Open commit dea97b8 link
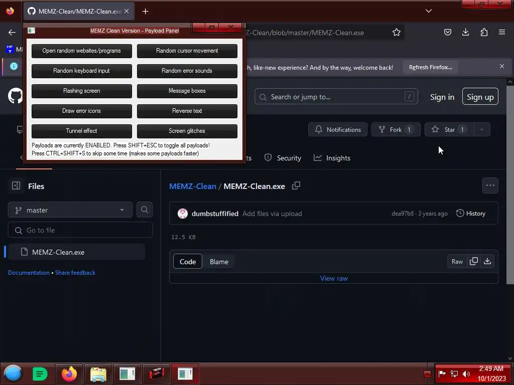The height and width of the screenshot is (385, 514). pyautogui.click(x=403, y=214)
